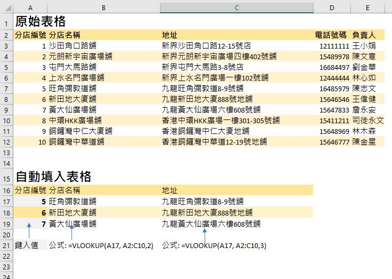Image resolution: width=392 pixels, height=279 pixels.
Task: Select column C header
Action: tap(236, 8)
